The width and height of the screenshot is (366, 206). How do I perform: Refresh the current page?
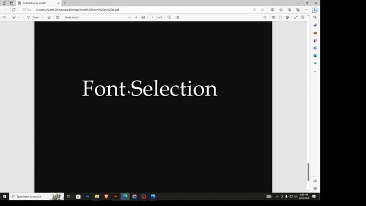[14, 10]
